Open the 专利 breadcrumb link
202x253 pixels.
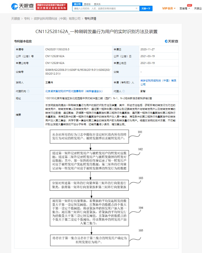(27, 19)
